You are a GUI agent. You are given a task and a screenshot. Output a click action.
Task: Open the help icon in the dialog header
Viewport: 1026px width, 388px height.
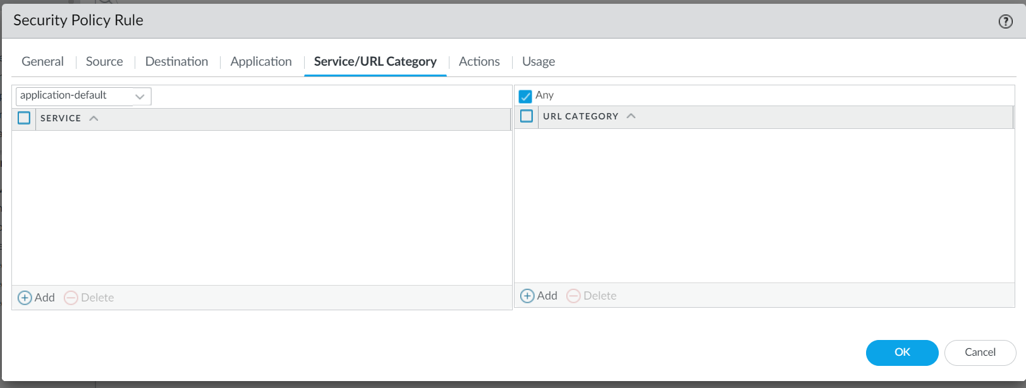(1005, 21)
